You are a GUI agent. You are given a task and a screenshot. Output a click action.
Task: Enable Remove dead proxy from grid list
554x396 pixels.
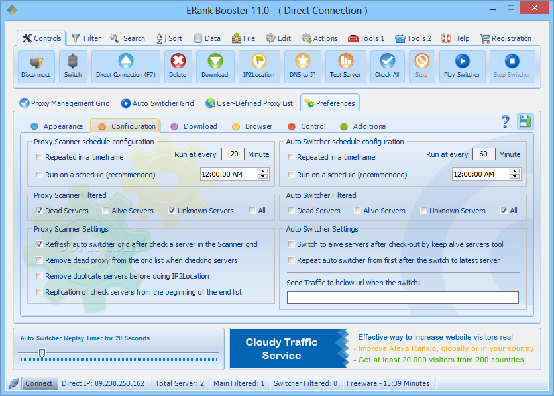point(40,260)
